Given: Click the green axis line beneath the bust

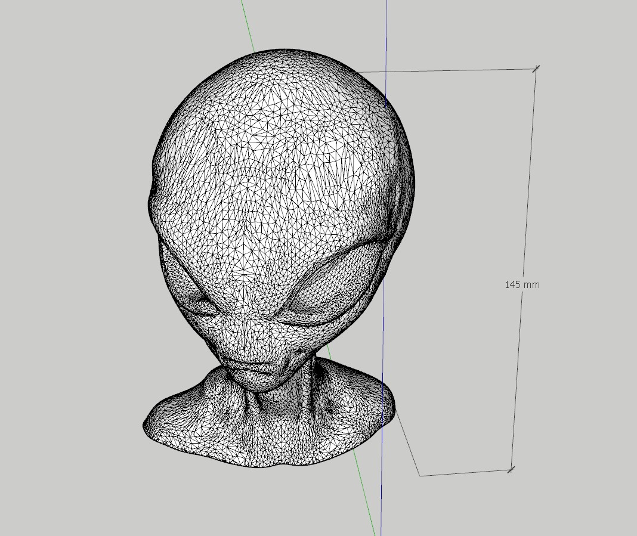Looking at the screenshot, I should [x=365, y=489].
